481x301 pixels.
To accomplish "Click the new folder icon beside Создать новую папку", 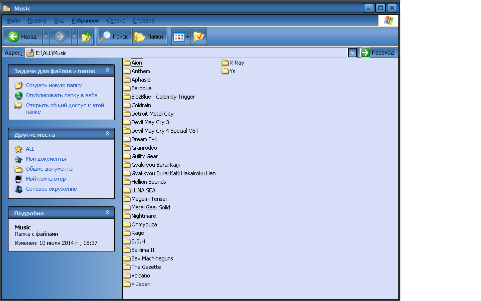I will (19, 85).
